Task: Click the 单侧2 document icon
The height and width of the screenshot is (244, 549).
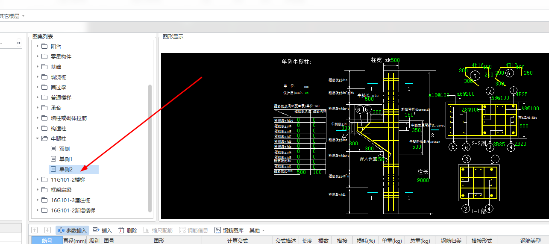Action: (53, 169)
